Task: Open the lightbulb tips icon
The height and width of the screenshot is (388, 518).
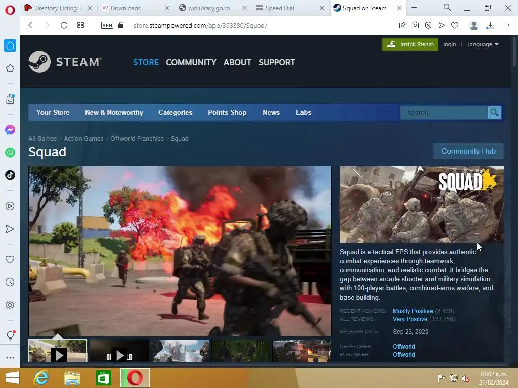Action: pyautogui.click(x=10, y=335)
